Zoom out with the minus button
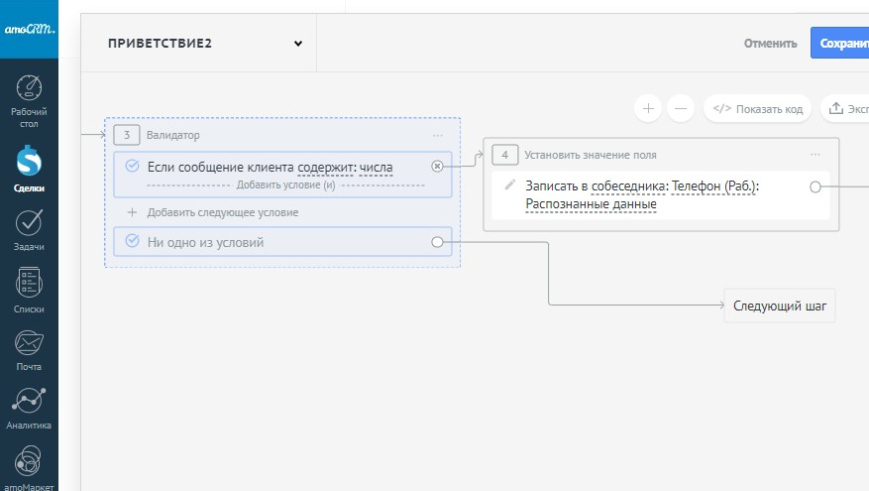This screenshot has width=869, height=491. (x=679, y=108)
